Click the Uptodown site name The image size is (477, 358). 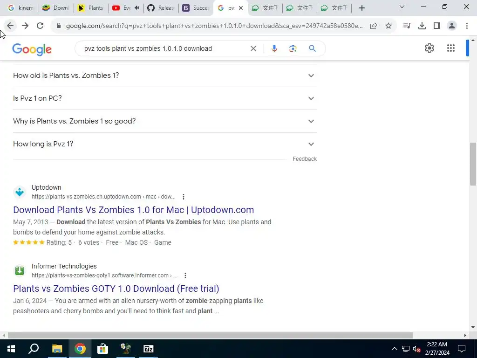tap(46, 187)
